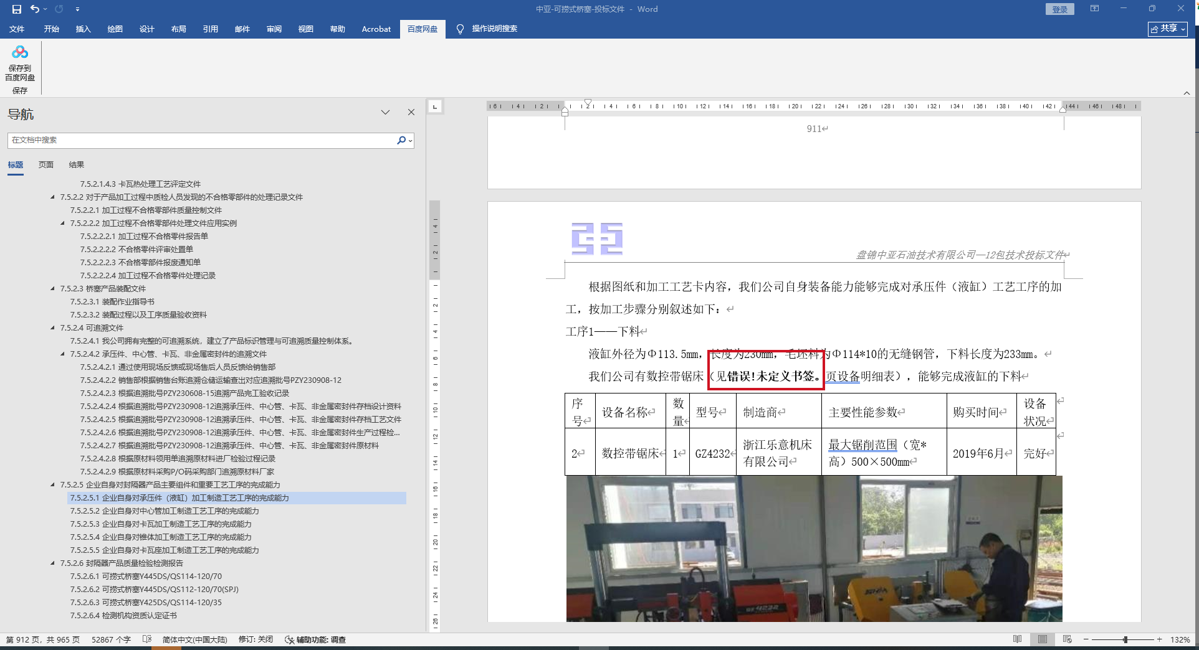Go to heading 7.5.2.1.4.3 卡瓦热处理工艺评定文件

(140, 184)
